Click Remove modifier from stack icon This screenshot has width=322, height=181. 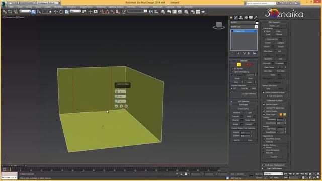[x=249, y=53]
